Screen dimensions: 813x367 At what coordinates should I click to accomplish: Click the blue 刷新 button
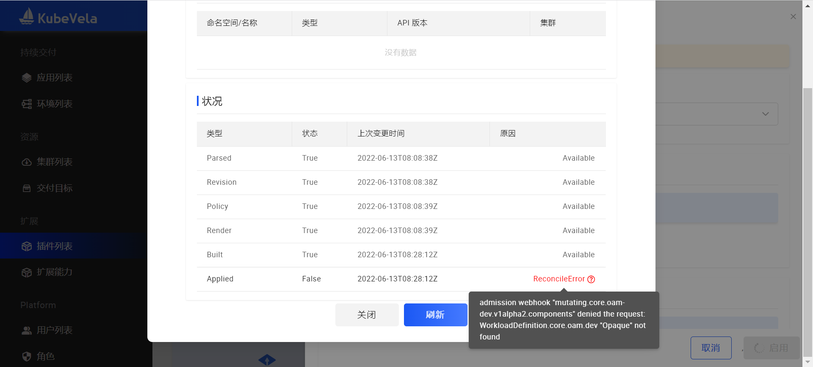(x=435, y=315)
